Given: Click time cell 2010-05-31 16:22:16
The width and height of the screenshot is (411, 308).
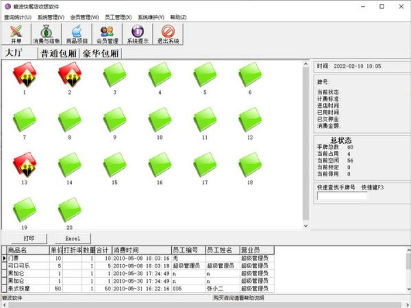Looking at the screenshot, I should (x=142, y=289).
